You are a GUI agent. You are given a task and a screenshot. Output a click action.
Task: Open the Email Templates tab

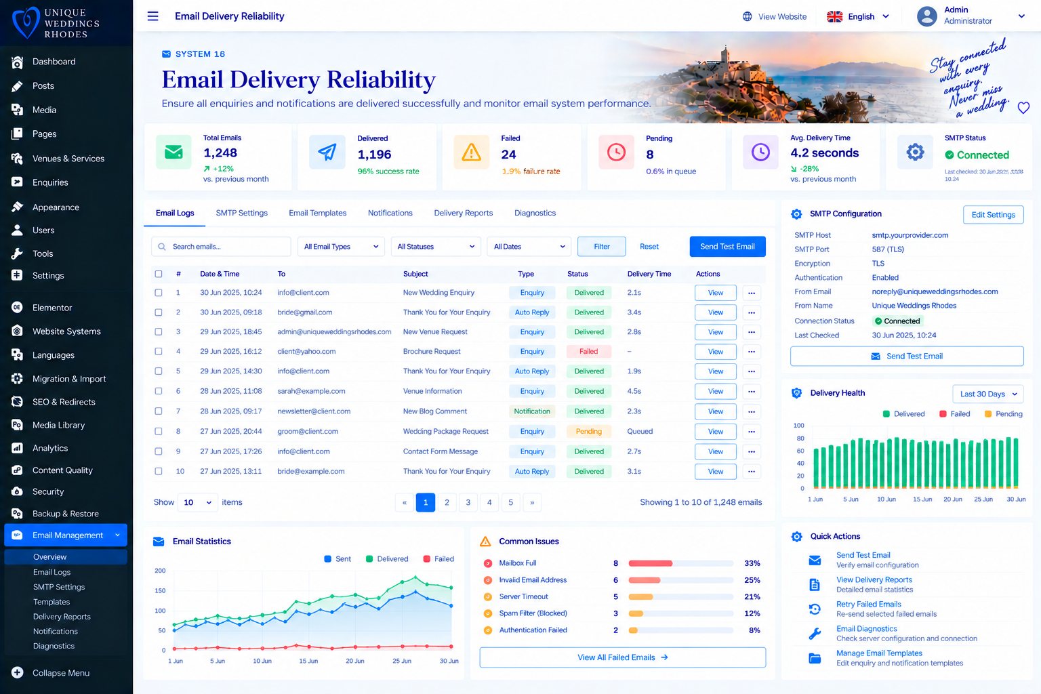[318, 213]
